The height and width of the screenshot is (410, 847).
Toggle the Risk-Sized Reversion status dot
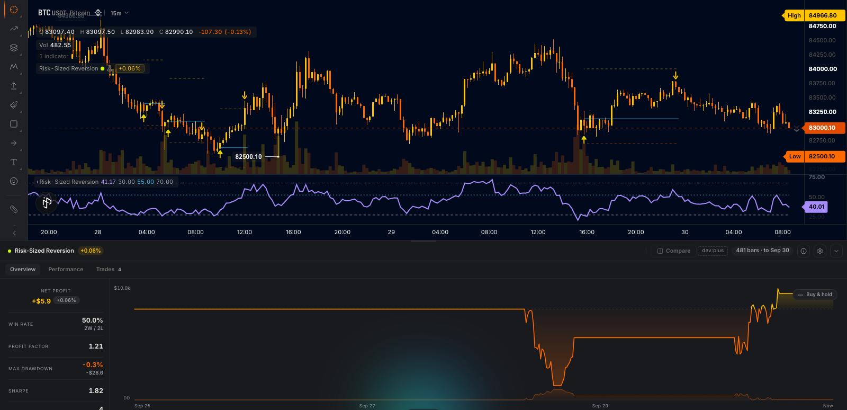(x=103, y=68)
